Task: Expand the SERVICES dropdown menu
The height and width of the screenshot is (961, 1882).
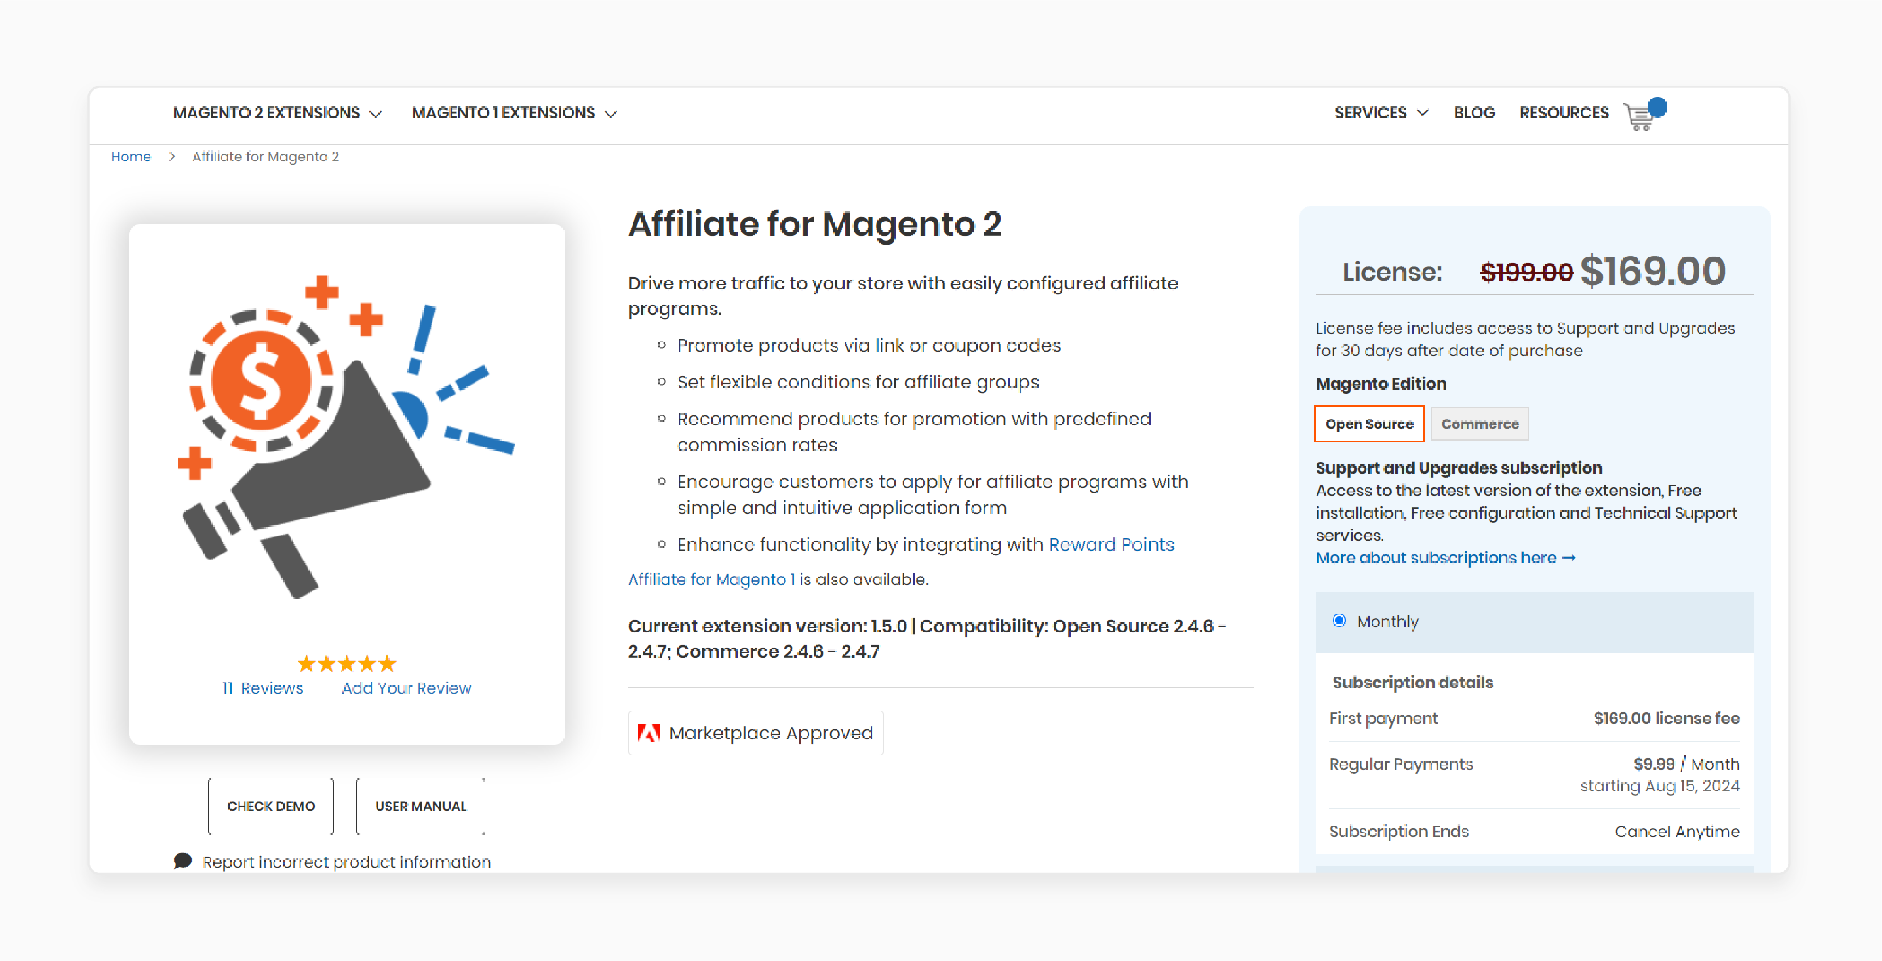Action: [1382, 113]
